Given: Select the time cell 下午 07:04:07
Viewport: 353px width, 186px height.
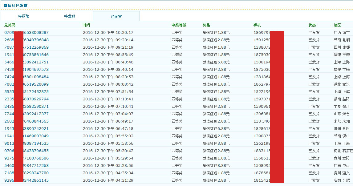Looking at the screenshot, I should point(108,114).
